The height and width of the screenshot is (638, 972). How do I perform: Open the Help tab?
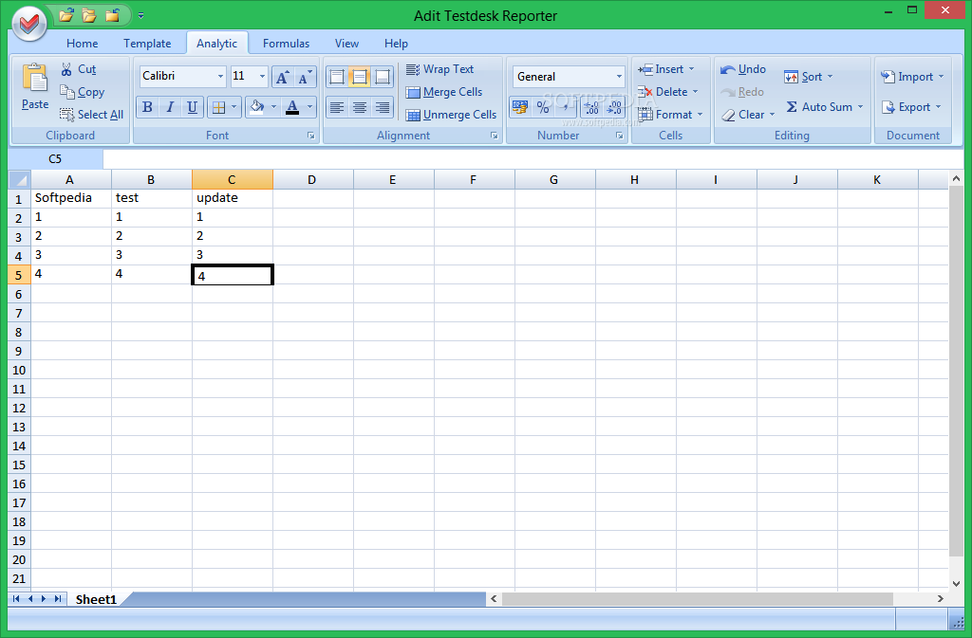pyautogui.click(x=396, y=44)
